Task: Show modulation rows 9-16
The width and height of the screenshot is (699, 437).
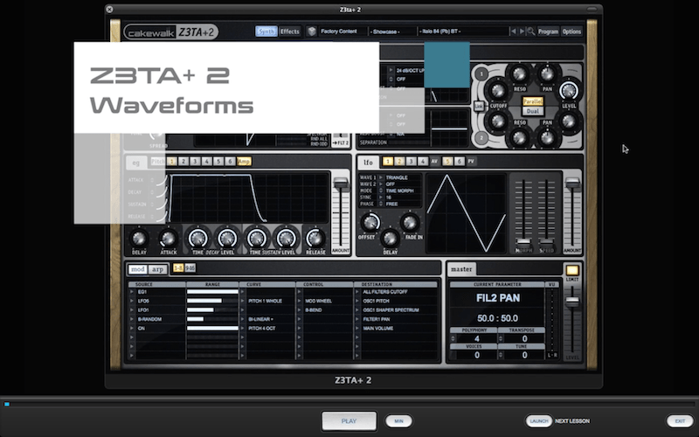Action: coord(190,268)
